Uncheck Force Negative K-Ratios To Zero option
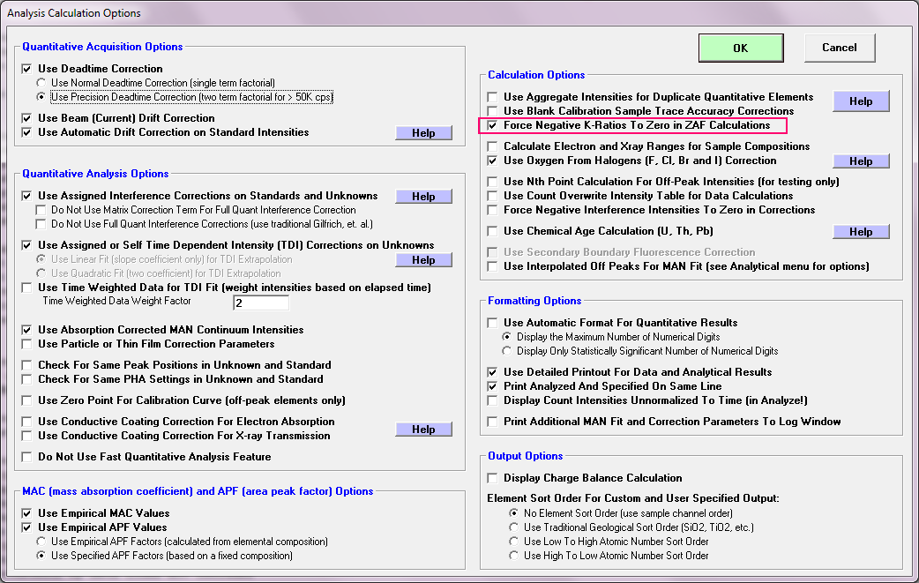 [x=493, y=125]
